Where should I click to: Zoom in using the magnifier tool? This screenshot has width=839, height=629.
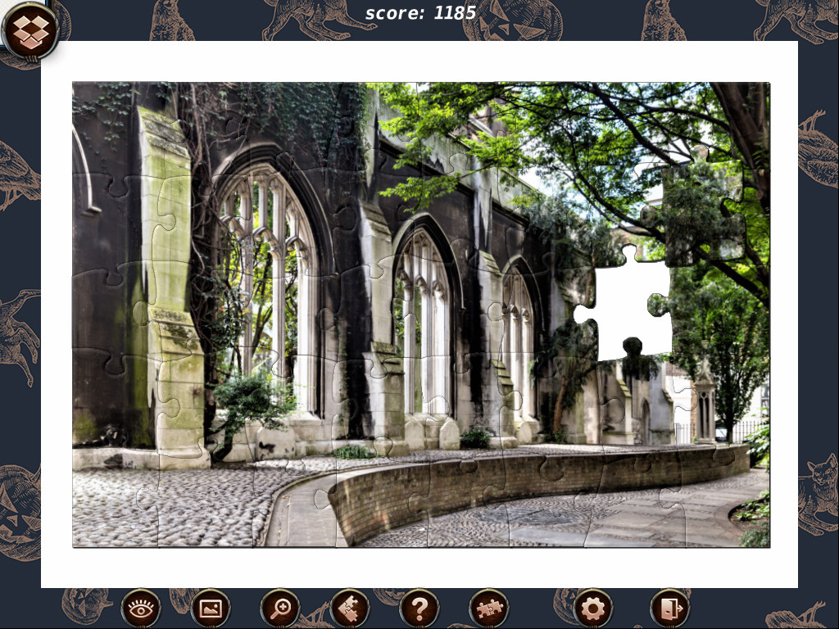tap(281, 607)
